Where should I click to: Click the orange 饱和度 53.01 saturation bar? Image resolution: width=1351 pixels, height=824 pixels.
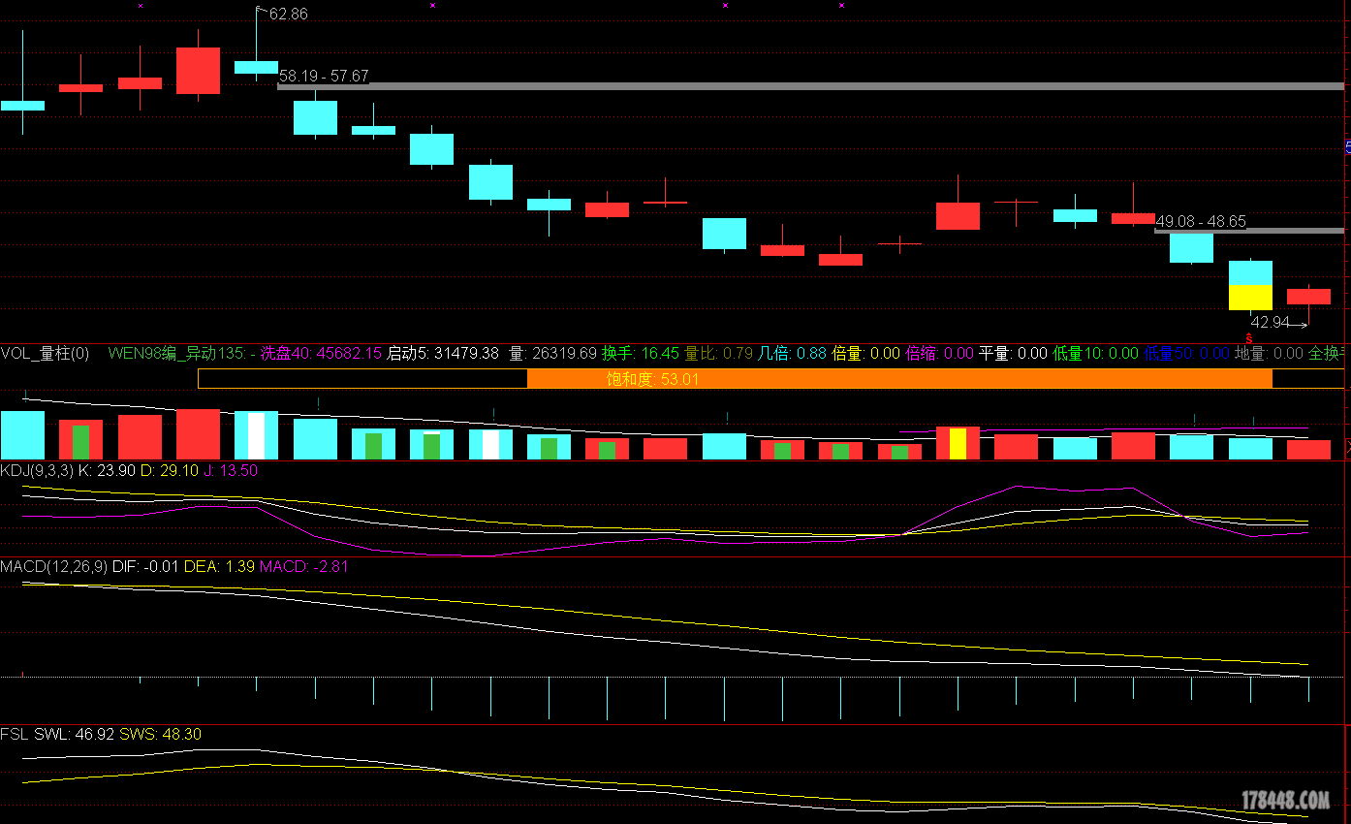click(x=899, y=379)
